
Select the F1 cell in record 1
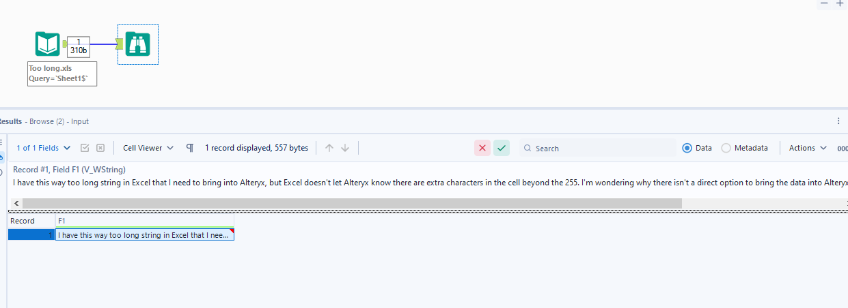pos(144,235)
